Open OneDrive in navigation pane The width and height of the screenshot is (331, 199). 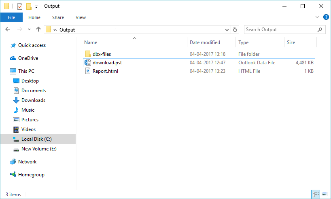(28, 58)
